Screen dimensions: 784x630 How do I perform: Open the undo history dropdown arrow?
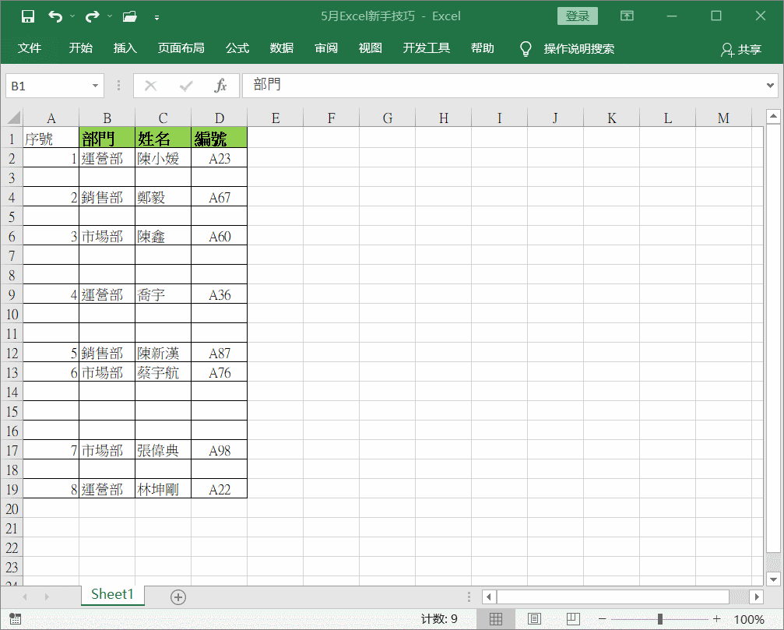click(x=72, y=16)
